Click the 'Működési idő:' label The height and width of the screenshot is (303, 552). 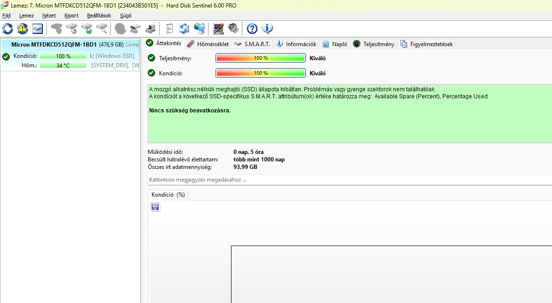(x=165, y=152)
